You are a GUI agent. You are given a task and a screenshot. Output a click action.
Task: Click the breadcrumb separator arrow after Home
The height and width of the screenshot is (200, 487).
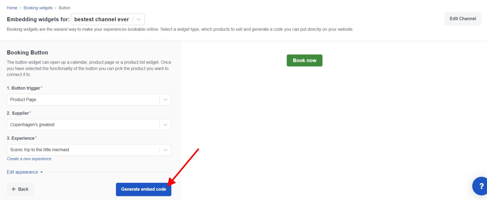tap(20, 8)
